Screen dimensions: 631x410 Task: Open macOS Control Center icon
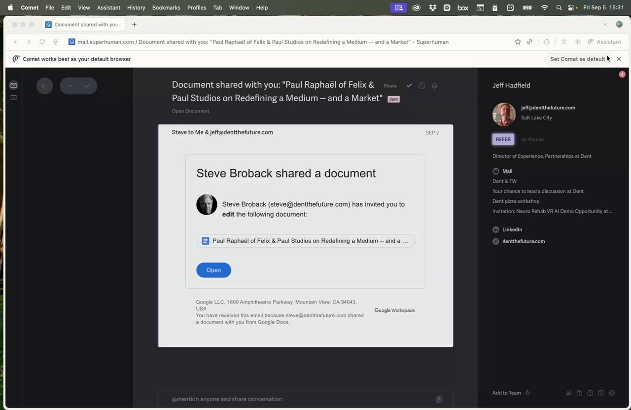point(571,7)
